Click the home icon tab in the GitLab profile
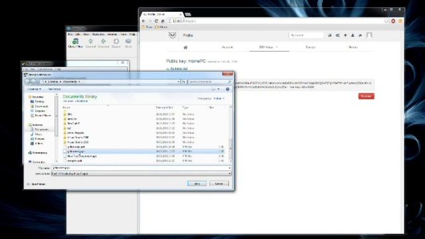The height and width of the screenshot is (239, 425). (x=185, y=47)
